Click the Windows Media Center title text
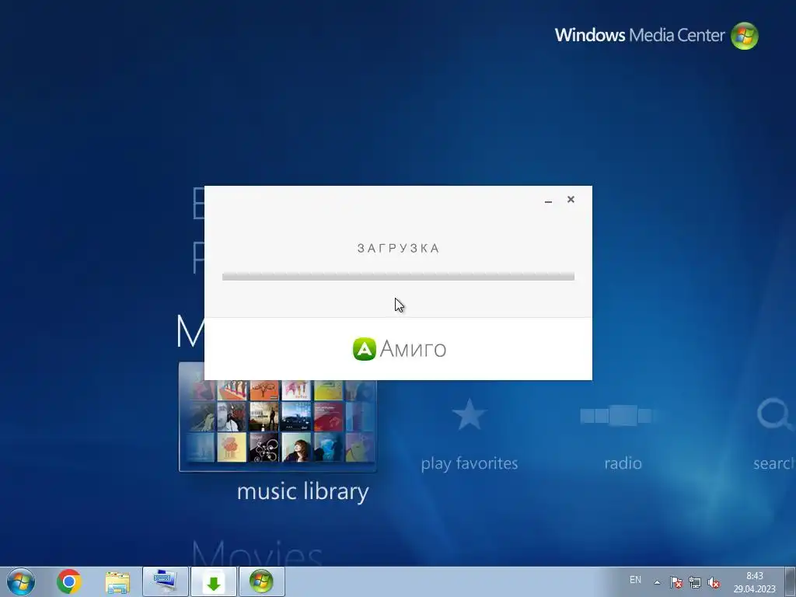 [640, 35]
